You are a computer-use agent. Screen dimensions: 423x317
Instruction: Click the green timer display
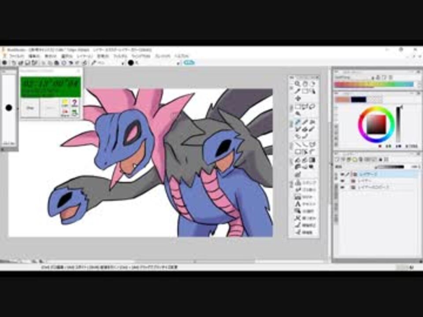point(51,87)
